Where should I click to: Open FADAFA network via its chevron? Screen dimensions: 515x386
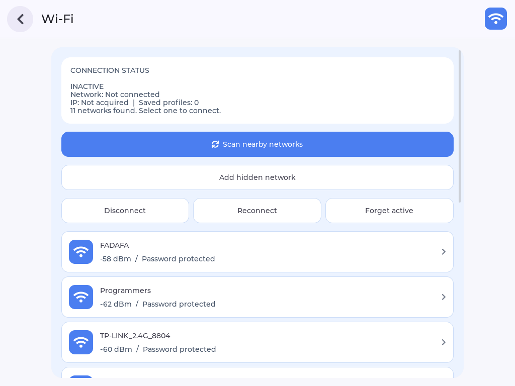pyautogui.click(x=444, y=252)
